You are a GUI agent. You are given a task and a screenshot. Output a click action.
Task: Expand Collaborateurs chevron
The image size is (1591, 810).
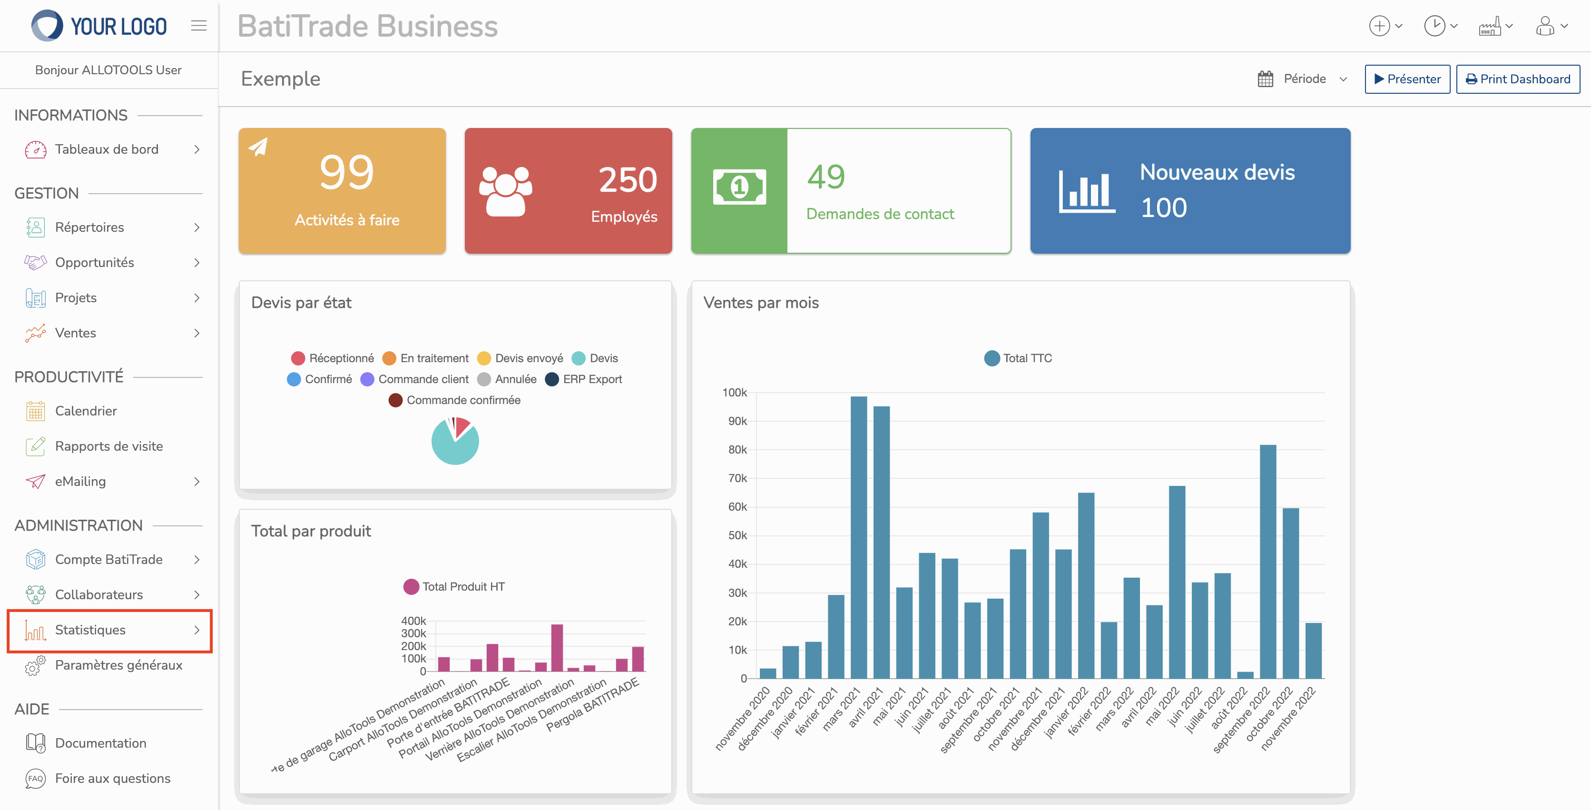coord(197,594)
